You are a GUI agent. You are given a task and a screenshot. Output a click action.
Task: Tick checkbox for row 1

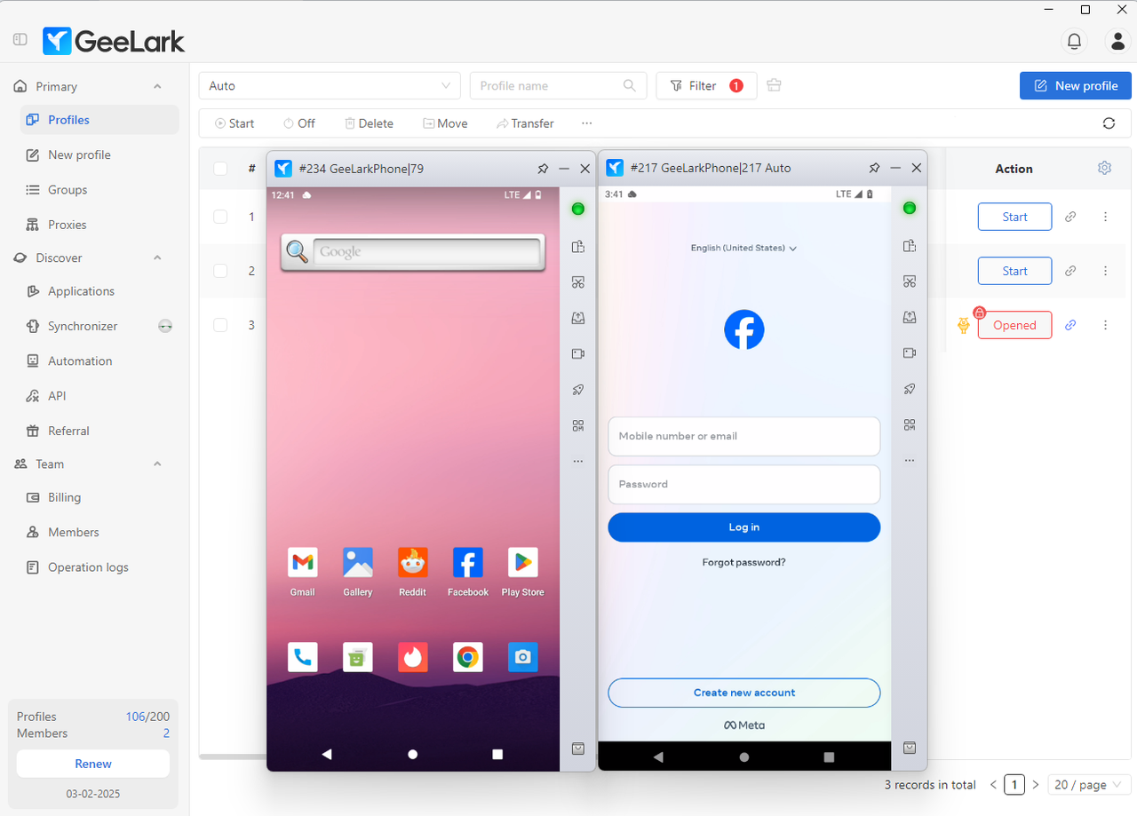tap(220, 217)
